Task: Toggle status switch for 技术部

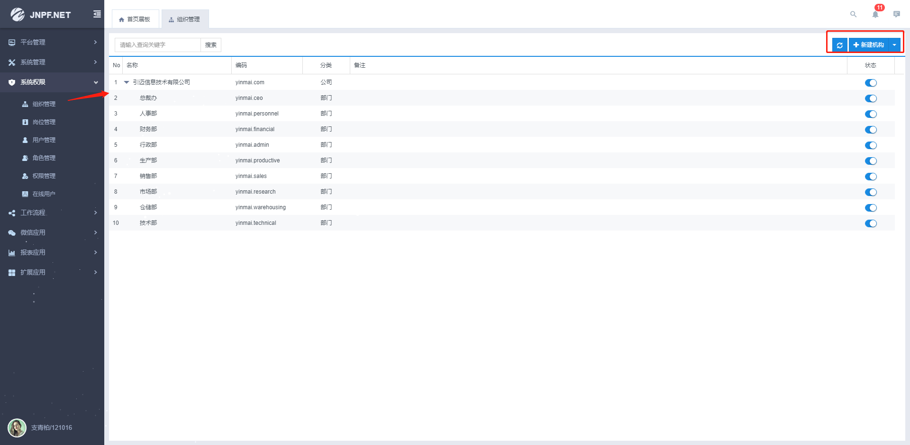Action: [x=871, y=223]
